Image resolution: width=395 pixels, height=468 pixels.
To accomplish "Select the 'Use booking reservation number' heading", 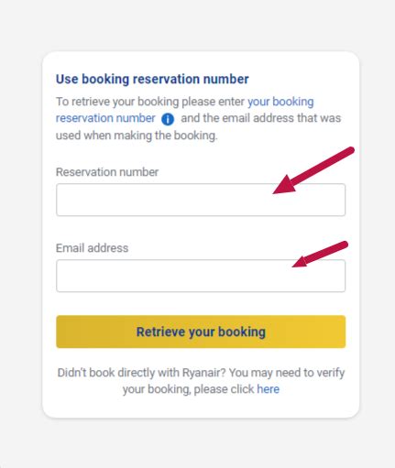I will [x=152, y=79].
